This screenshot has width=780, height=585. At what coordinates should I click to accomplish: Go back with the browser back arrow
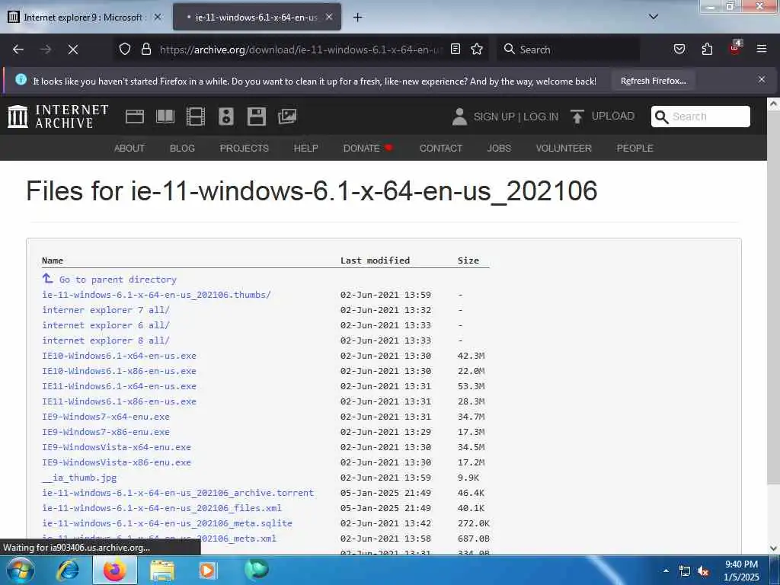[x=18, y=50]
